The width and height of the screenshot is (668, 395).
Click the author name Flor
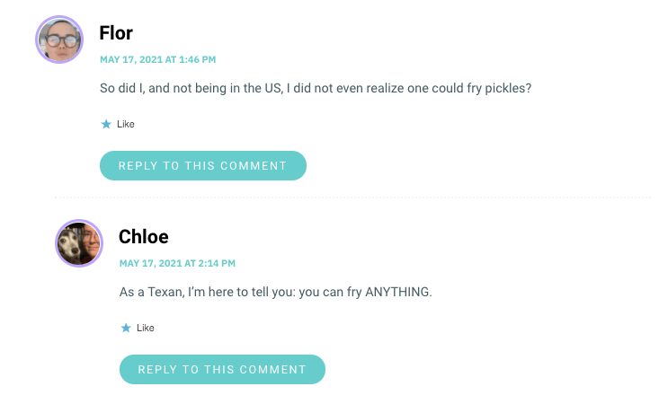116,32
